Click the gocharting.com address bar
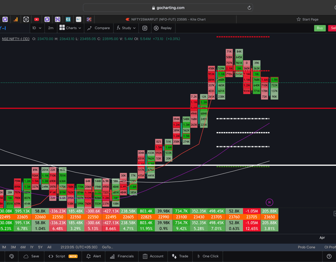The height and width of the screenshot is (262, 336). click(168, 8)
